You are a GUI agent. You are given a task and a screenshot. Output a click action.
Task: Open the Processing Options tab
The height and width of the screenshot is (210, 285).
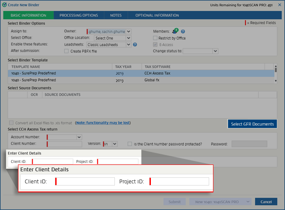pos(79,15)
